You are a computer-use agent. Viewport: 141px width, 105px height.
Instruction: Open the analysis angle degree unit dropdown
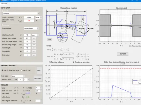(x=26, y=79)
